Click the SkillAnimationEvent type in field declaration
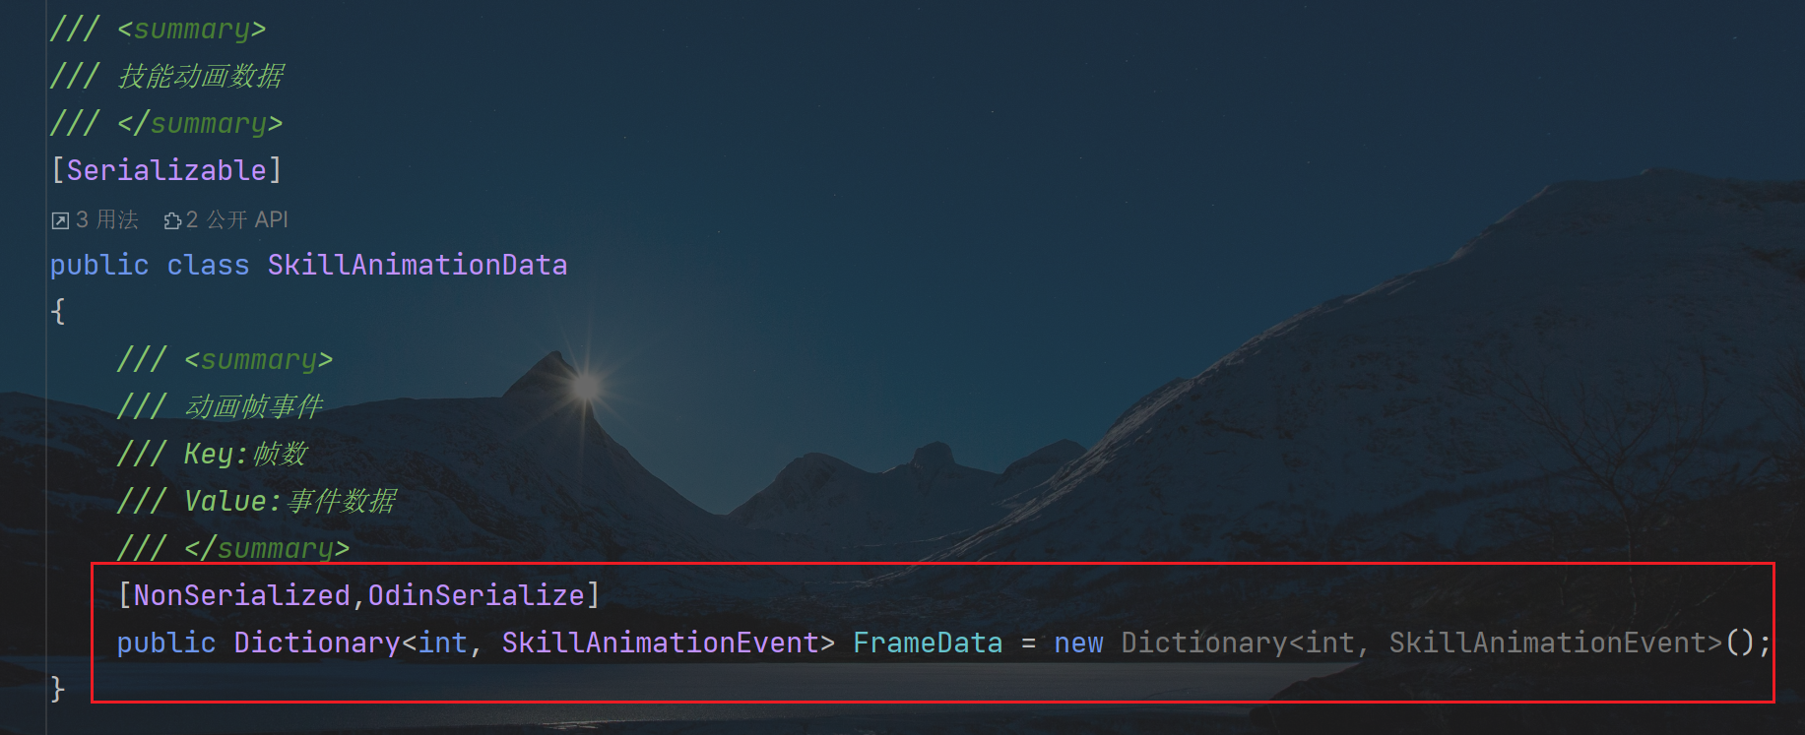The width and height of the screenshot is (1805, 735). tap(660, 643)
